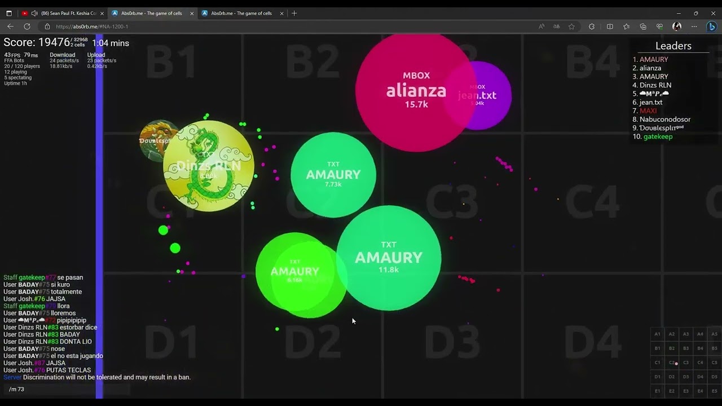Open the profile avatar
722x406 pixels.
677,27
